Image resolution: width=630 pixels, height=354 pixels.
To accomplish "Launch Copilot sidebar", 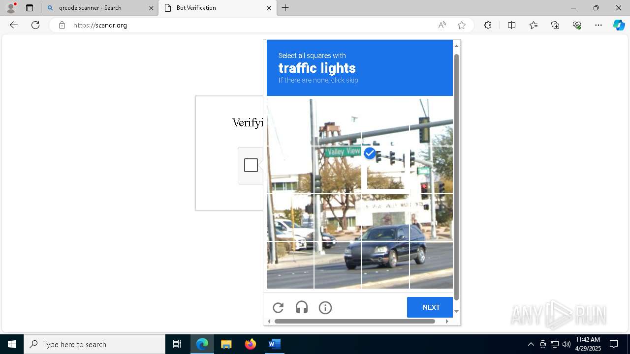I will [x=619, y=25].
